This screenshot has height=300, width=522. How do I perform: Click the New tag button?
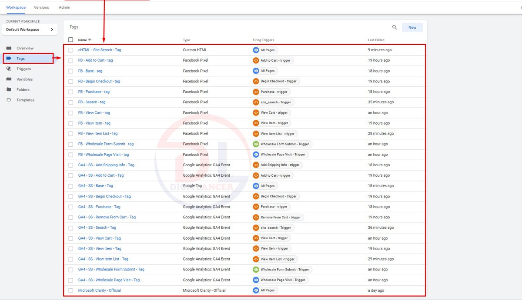[x=412, y=27]
